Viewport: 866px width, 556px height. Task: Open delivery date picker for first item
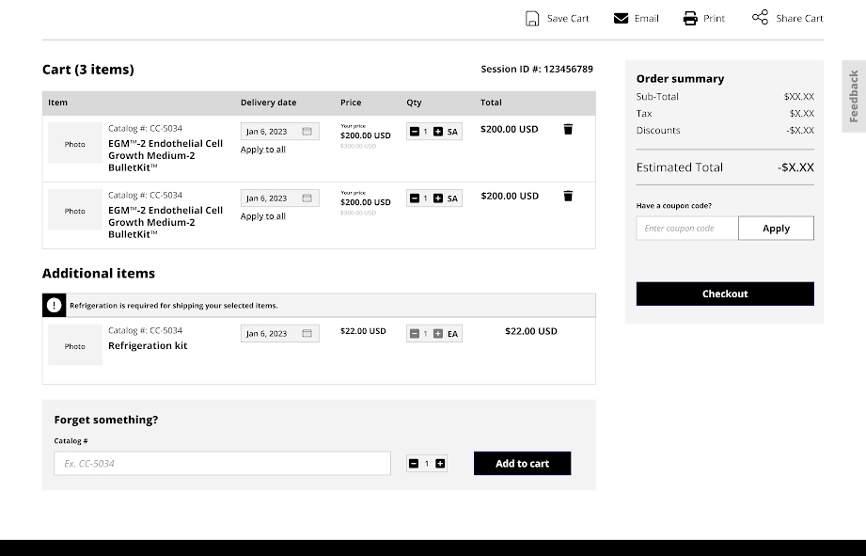pyautogui.click(x=307, y=132)
